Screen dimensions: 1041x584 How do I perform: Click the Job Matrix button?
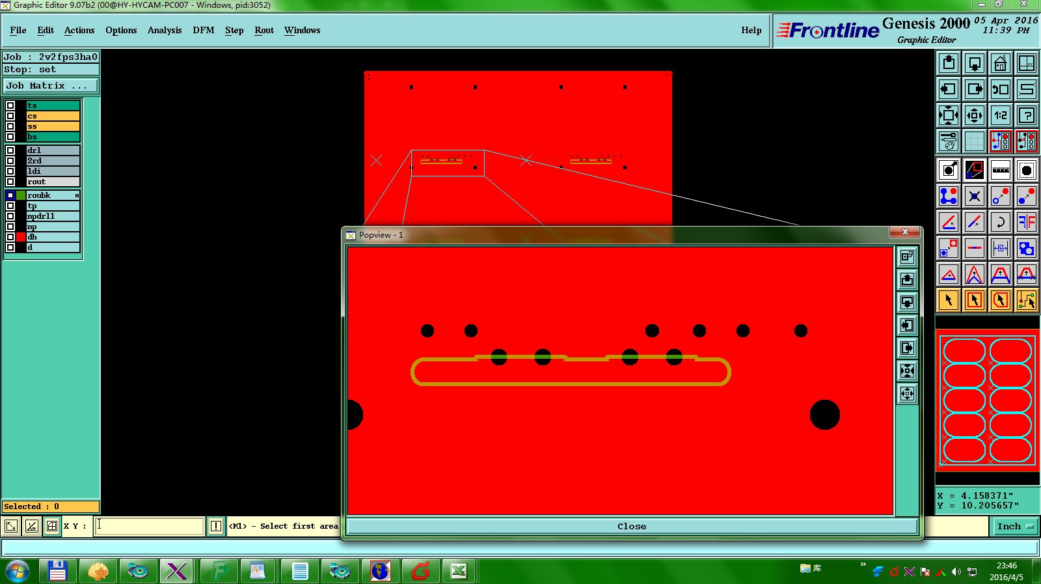51,85
